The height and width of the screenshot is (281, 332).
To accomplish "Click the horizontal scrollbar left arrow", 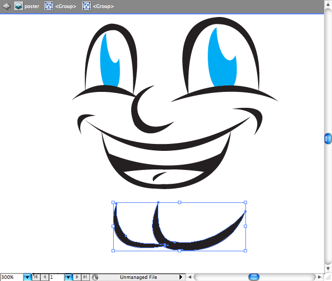I will click(x=190, y=277).
